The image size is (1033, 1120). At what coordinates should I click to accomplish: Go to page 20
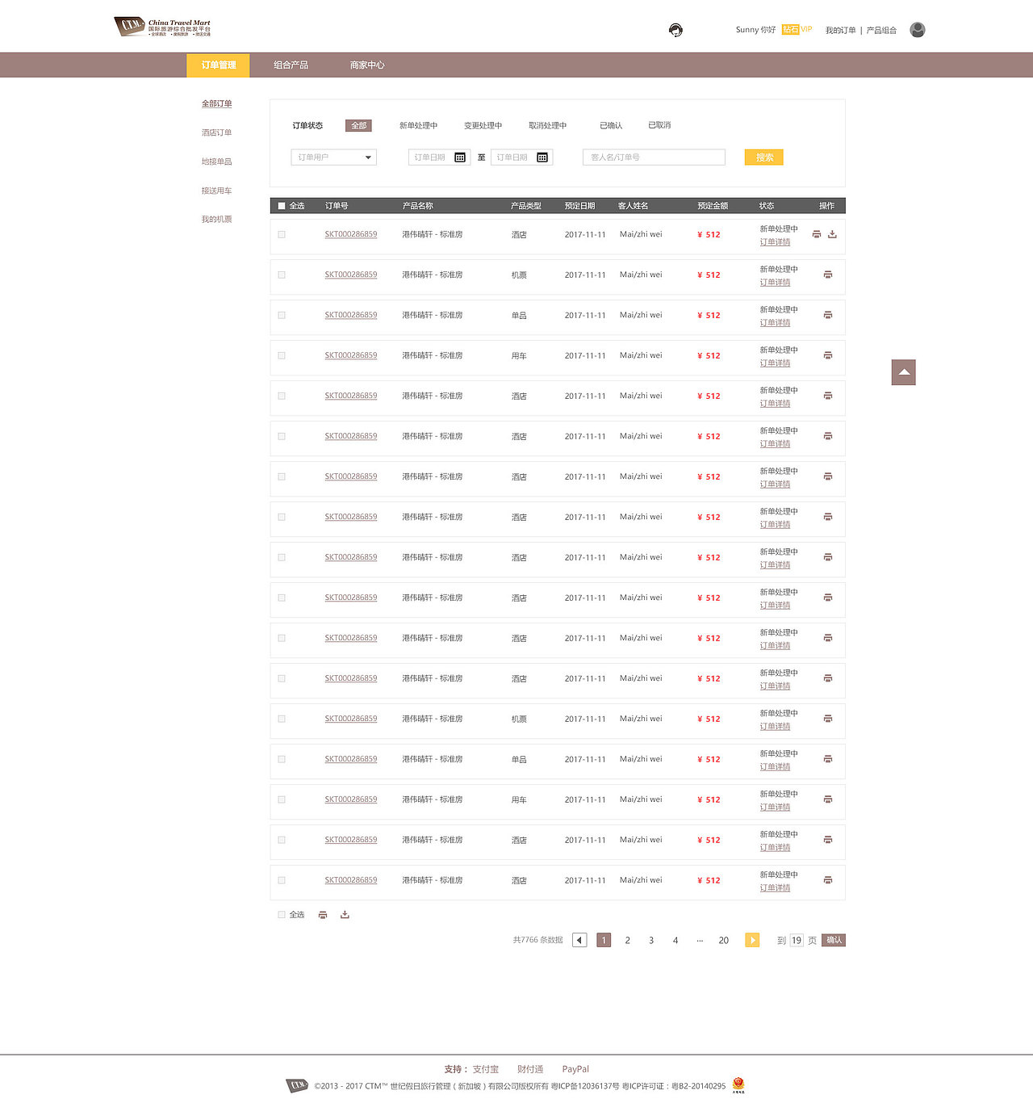[723, 940]
